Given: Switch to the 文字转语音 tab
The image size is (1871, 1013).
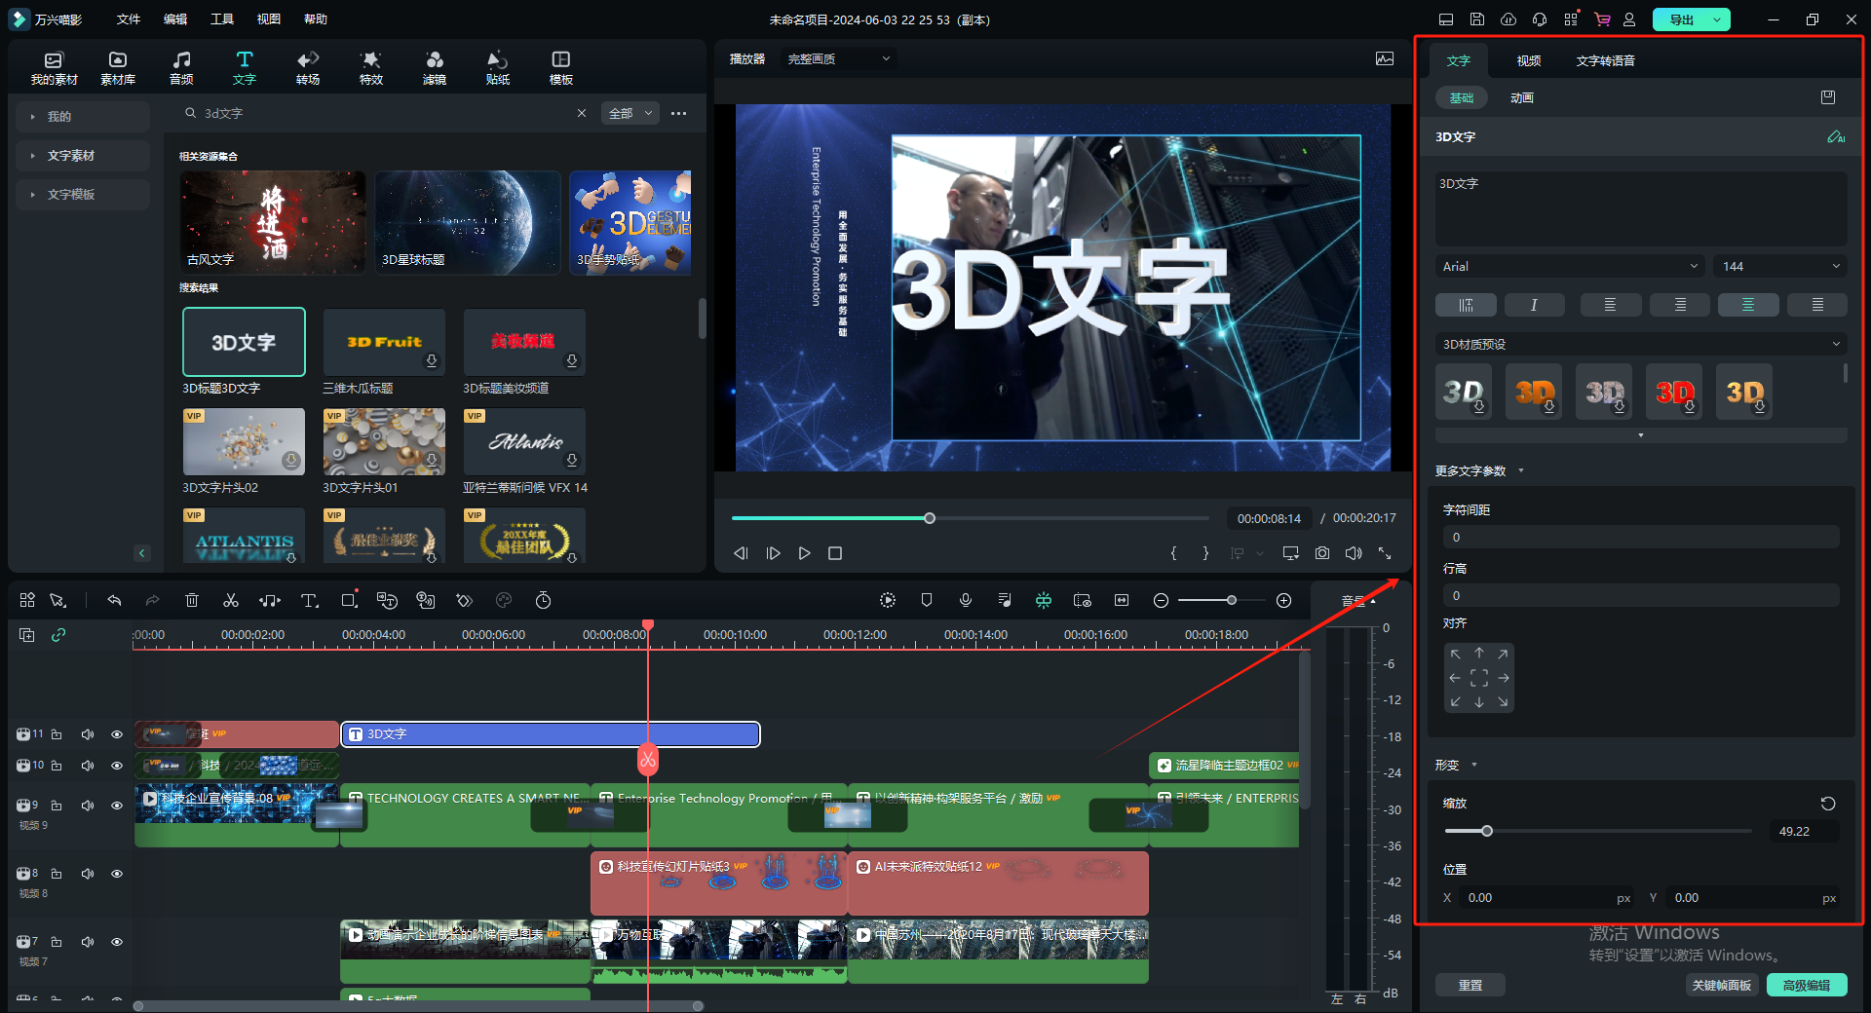Looking at the screenshot, I should point(1605,60).
